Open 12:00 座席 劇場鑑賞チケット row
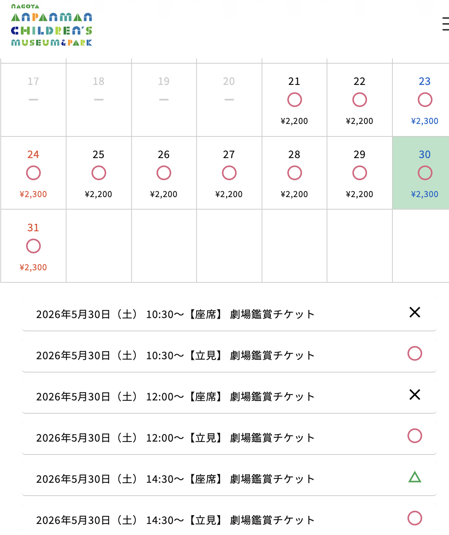The height and width of the screenshot is (535, 449). pos(229,396)
